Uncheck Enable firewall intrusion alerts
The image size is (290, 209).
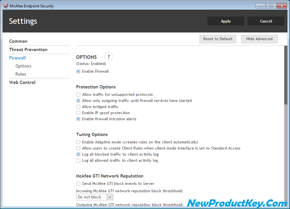coord(78,119)
